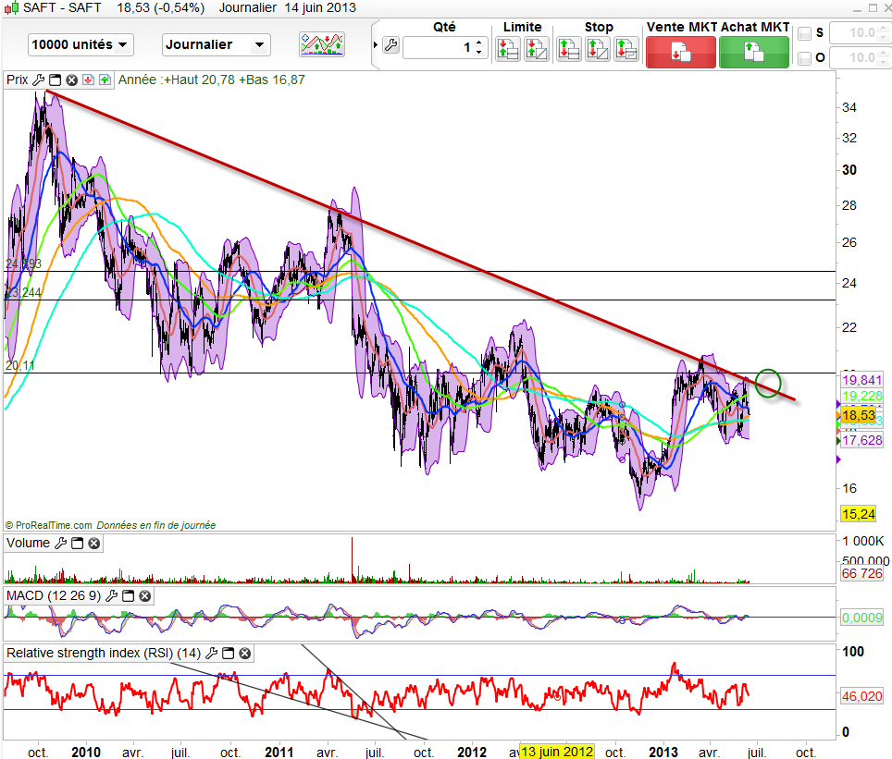Close the RSI indicator panel
Screen dimensions: 892x759
click(244, 654)
